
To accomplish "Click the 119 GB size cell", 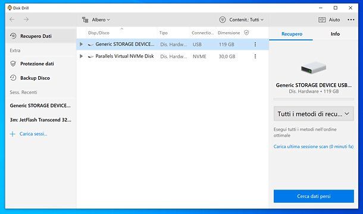I will click(226, 45).
